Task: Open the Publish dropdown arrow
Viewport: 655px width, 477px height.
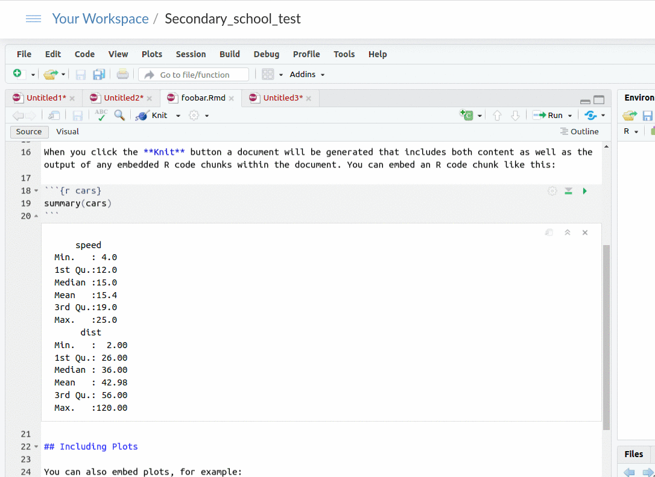Action: [x=603, y=116]
